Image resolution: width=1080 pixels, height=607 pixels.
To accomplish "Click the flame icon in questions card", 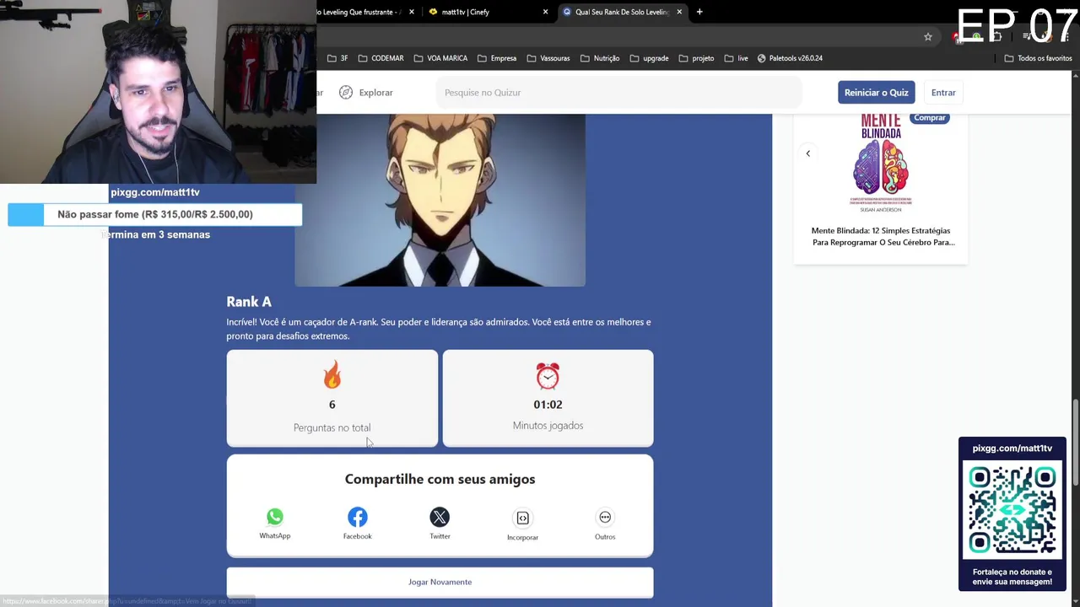I will (x=332, y=375).
